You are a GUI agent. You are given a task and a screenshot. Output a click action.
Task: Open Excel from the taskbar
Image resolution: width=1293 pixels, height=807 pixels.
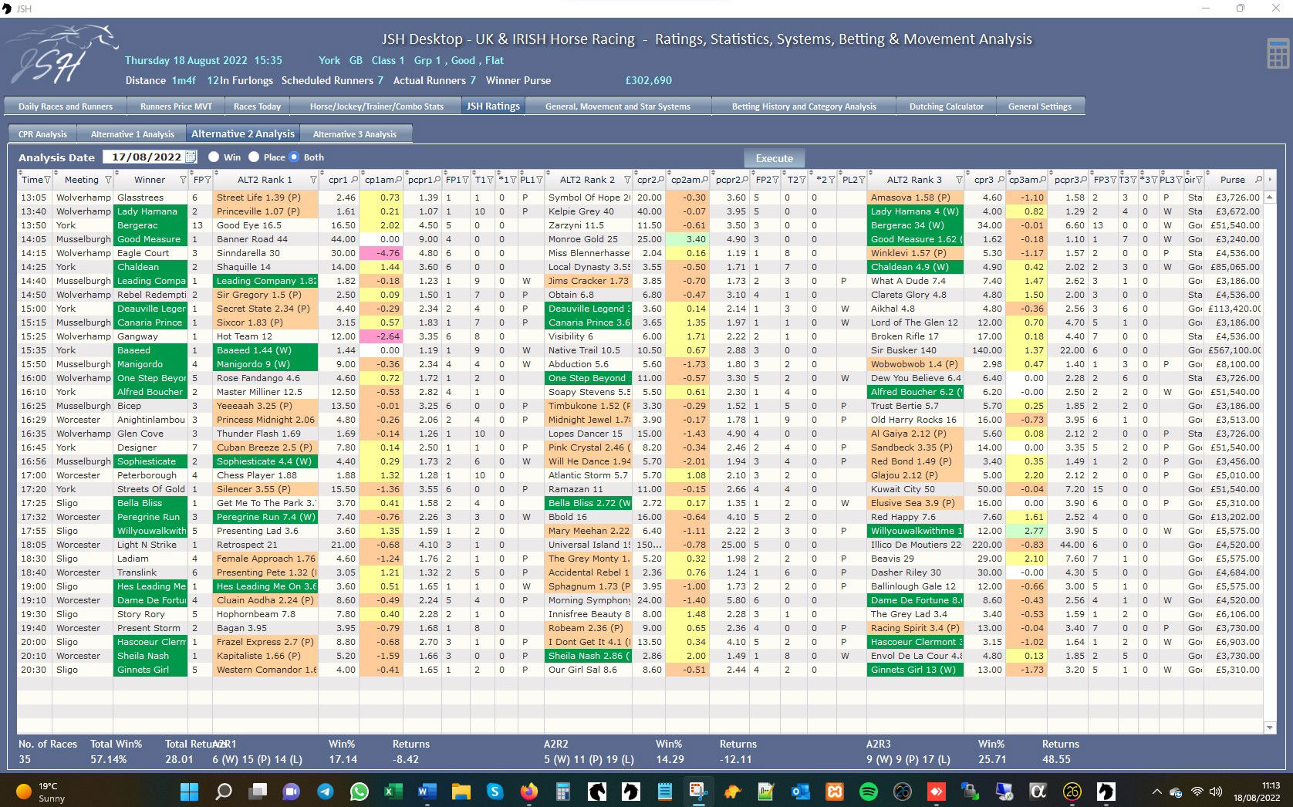(393, 791)
